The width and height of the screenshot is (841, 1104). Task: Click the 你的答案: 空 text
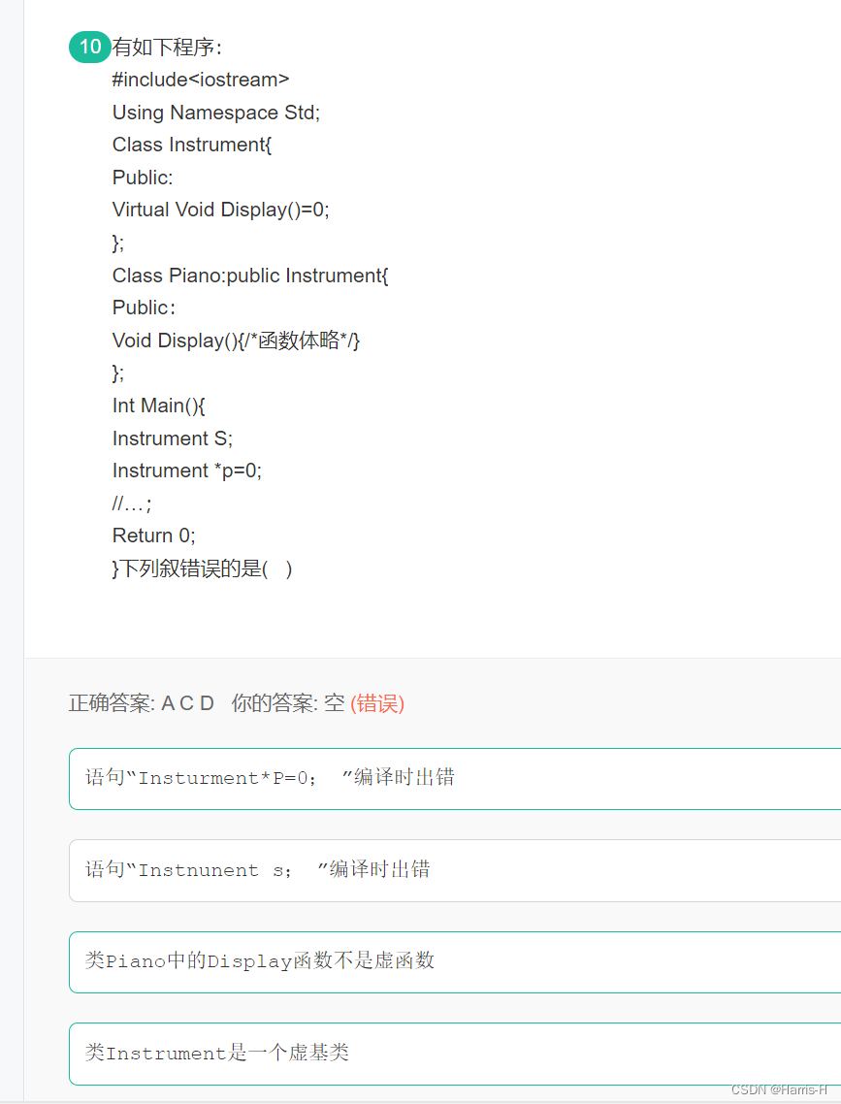pos(288,703)
